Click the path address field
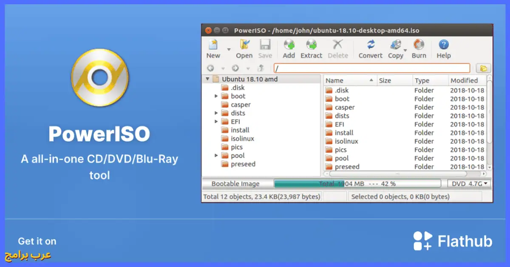Screen dimensions: 510x267 (x=372, y=68)
